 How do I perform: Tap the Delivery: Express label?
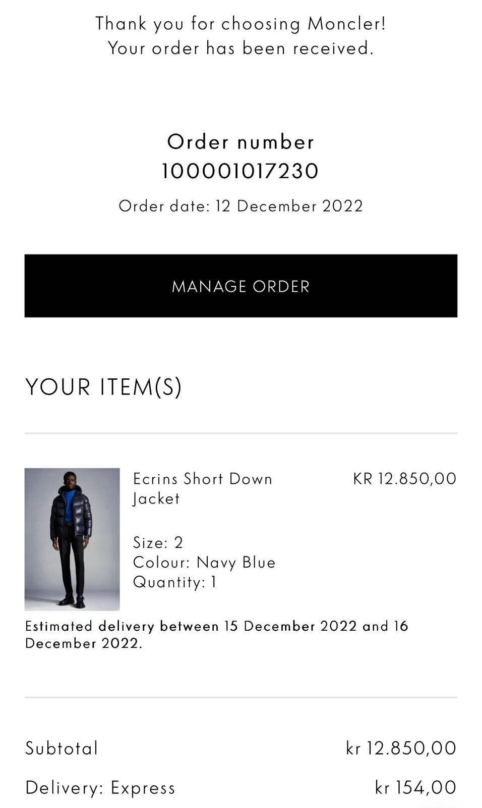(x=100, y=787)
